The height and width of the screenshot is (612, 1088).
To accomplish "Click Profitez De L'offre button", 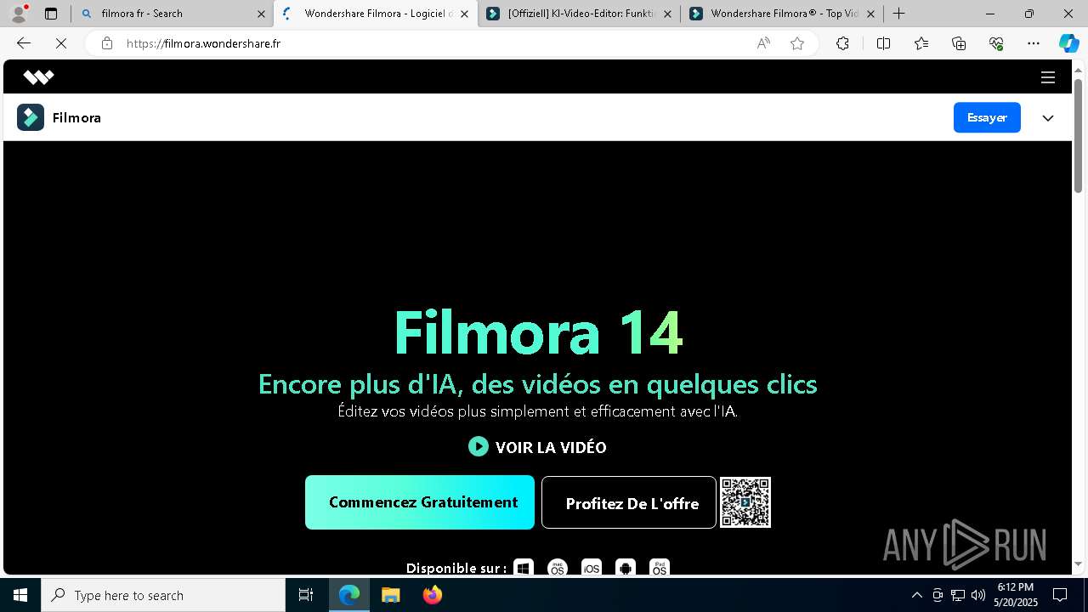I will 629,503.
